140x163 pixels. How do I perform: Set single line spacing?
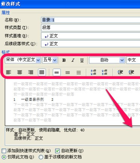coord(57,72)
